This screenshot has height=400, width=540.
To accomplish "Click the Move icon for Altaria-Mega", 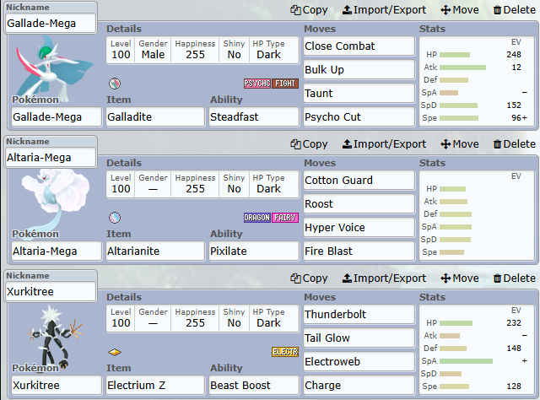I will (445, 144).
